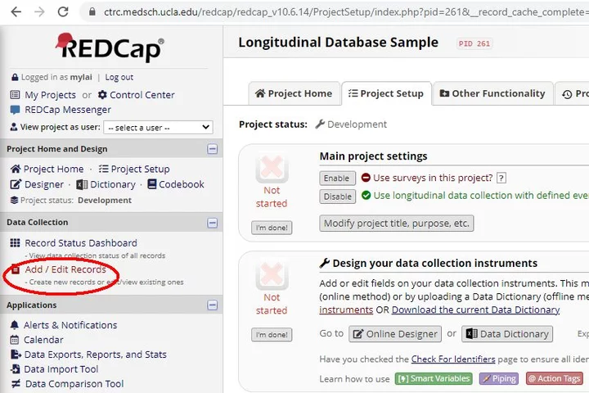Open the Dictionary link
The height and width of the screenshot is (393, 589).
(x=113, y=184)
